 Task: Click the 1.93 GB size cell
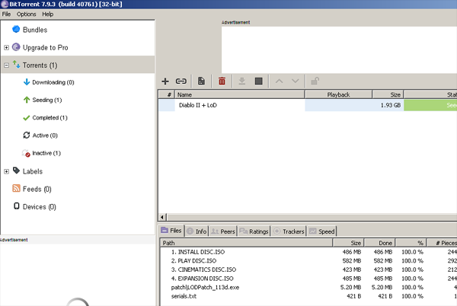point(391,105)
